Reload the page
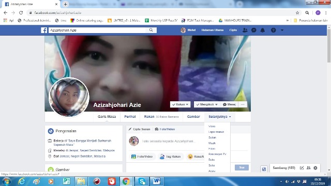The height and width of the screenshot is (186, 331). pyautogui.click(x=21, y=12)
